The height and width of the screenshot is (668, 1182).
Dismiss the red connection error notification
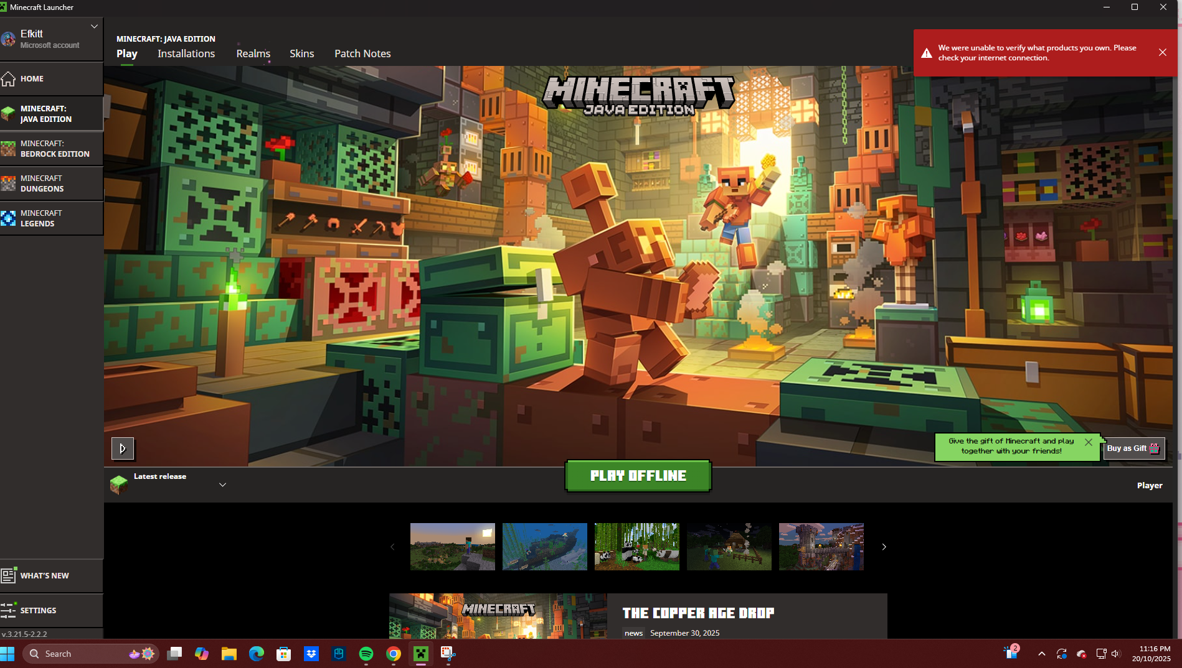tap(1162, 52)
